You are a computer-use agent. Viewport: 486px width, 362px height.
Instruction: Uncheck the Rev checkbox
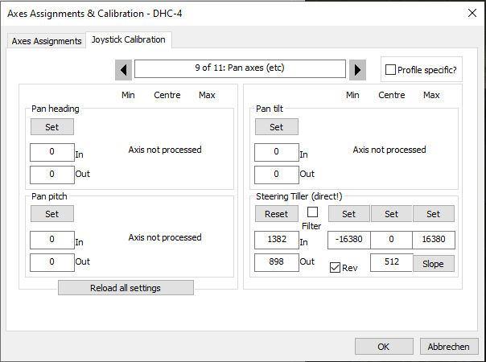(x=335, y=268)
